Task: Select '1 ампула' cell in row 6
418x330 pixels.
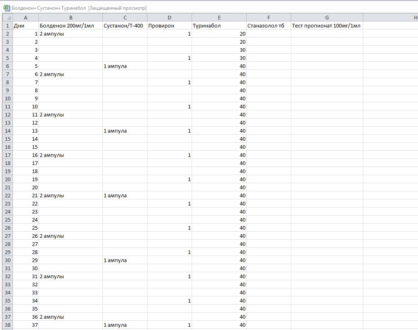Action: (125, 66)
